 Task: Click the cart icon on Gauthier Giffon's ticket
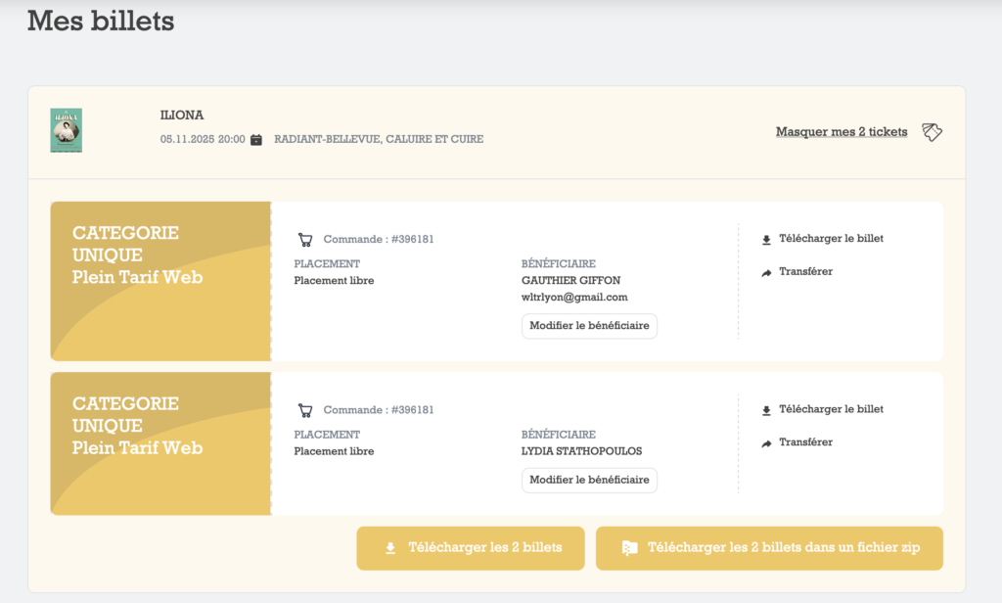click(x=305, y=240)
